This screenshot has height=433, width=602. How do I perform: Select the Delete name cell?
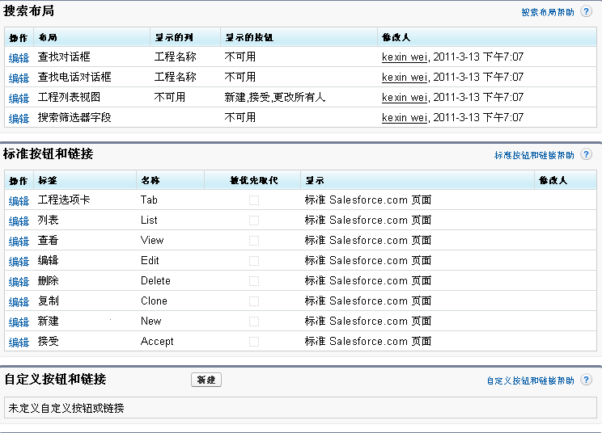[155, 280]
